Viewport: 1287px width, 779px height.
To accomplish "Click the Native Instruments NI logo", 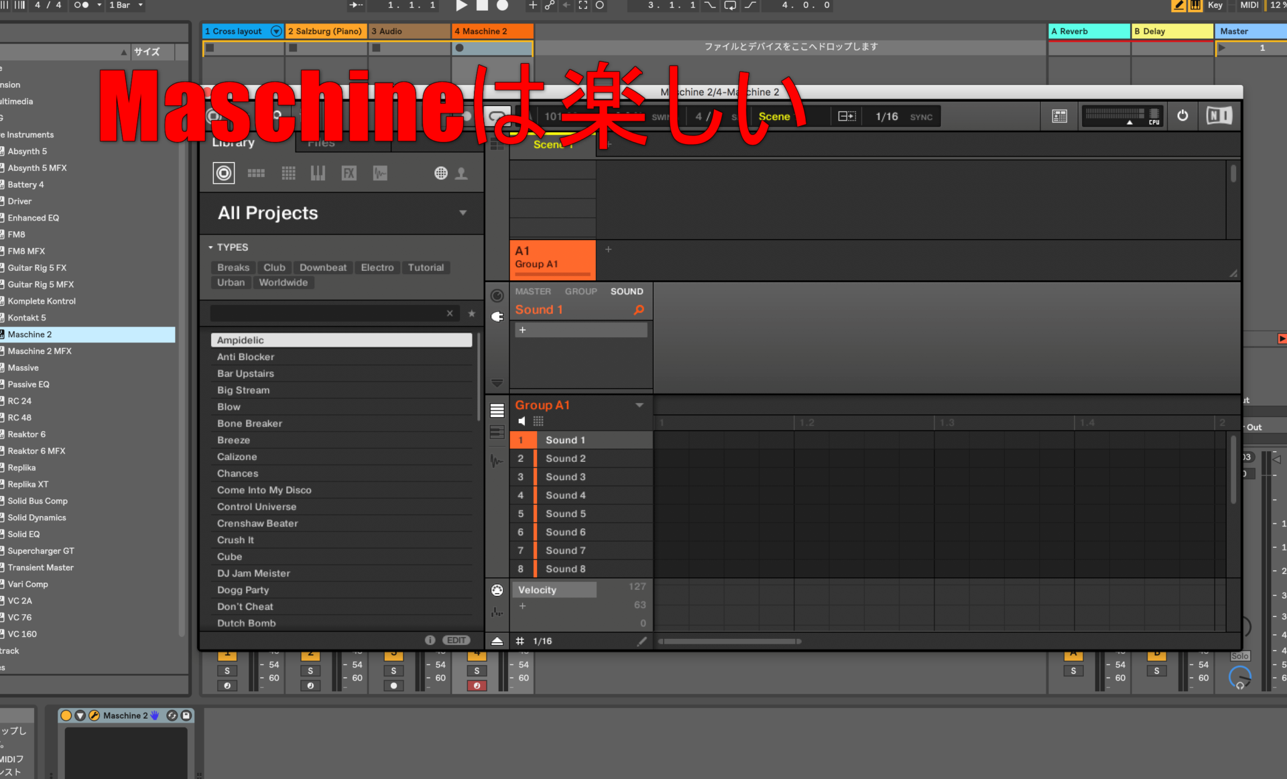I will pyautogui.click(x=1219, y=116).
